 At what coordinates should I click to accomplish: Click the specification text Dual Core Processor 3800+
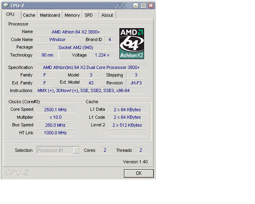coord(113,67)
